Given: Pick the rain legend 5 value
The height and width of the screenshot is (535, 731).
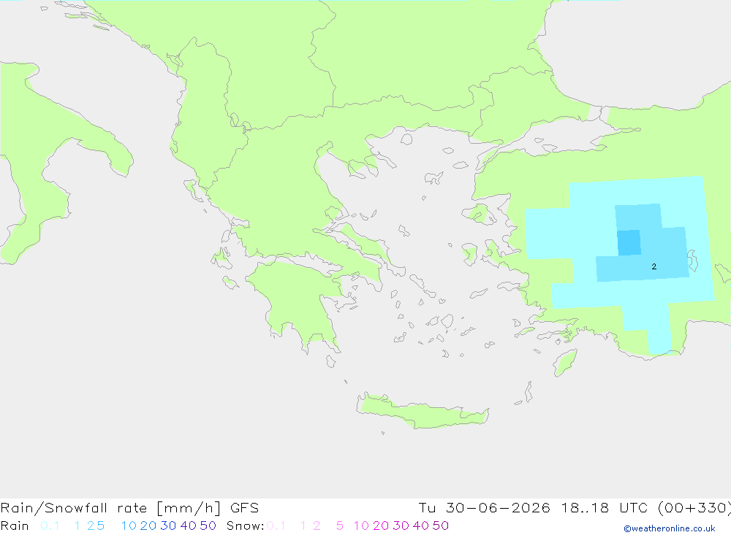Looking at the screenshot, I should coord(101,526).
